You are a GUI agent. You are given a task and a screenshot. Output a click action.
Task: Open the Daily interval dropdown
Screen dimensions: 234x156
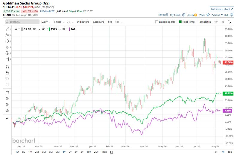(x=46, y=22)
